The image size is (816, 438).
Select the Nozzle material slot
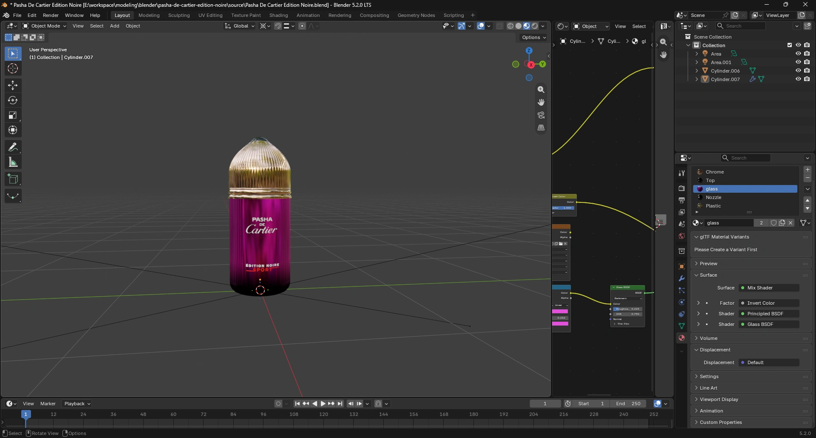745,197
